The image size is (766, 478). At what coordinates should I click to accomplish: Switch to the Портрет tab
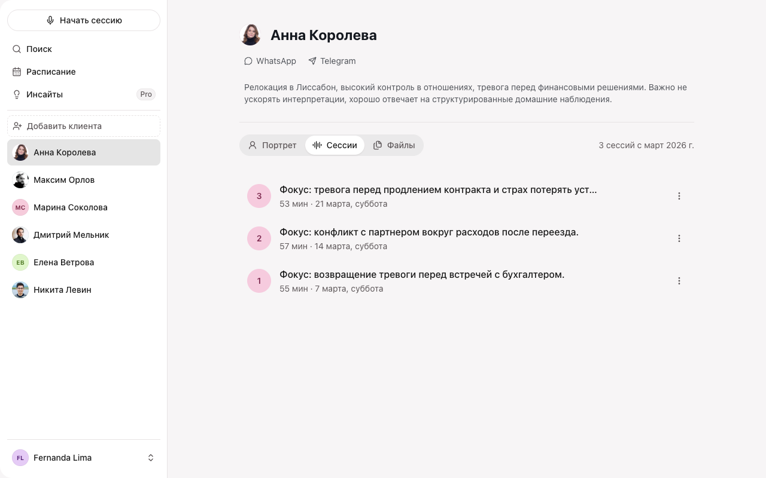pyautogui.click(x=272, y=145)
